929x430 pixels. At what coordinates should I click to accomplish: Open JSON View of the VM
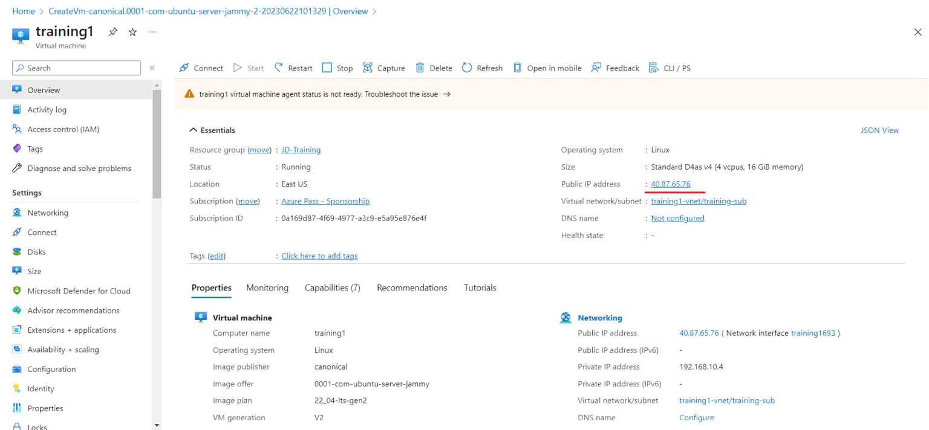[880, 130]
